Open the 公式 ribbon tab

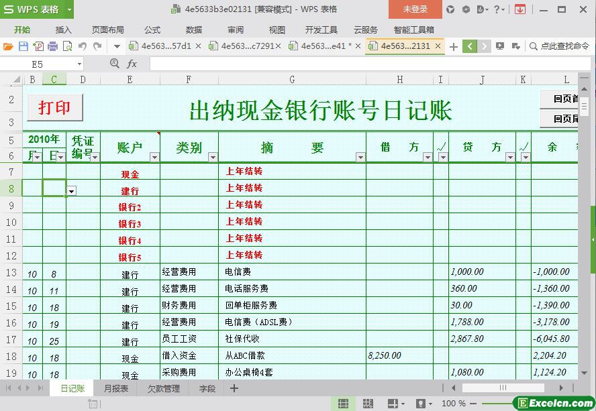(152, 30)
